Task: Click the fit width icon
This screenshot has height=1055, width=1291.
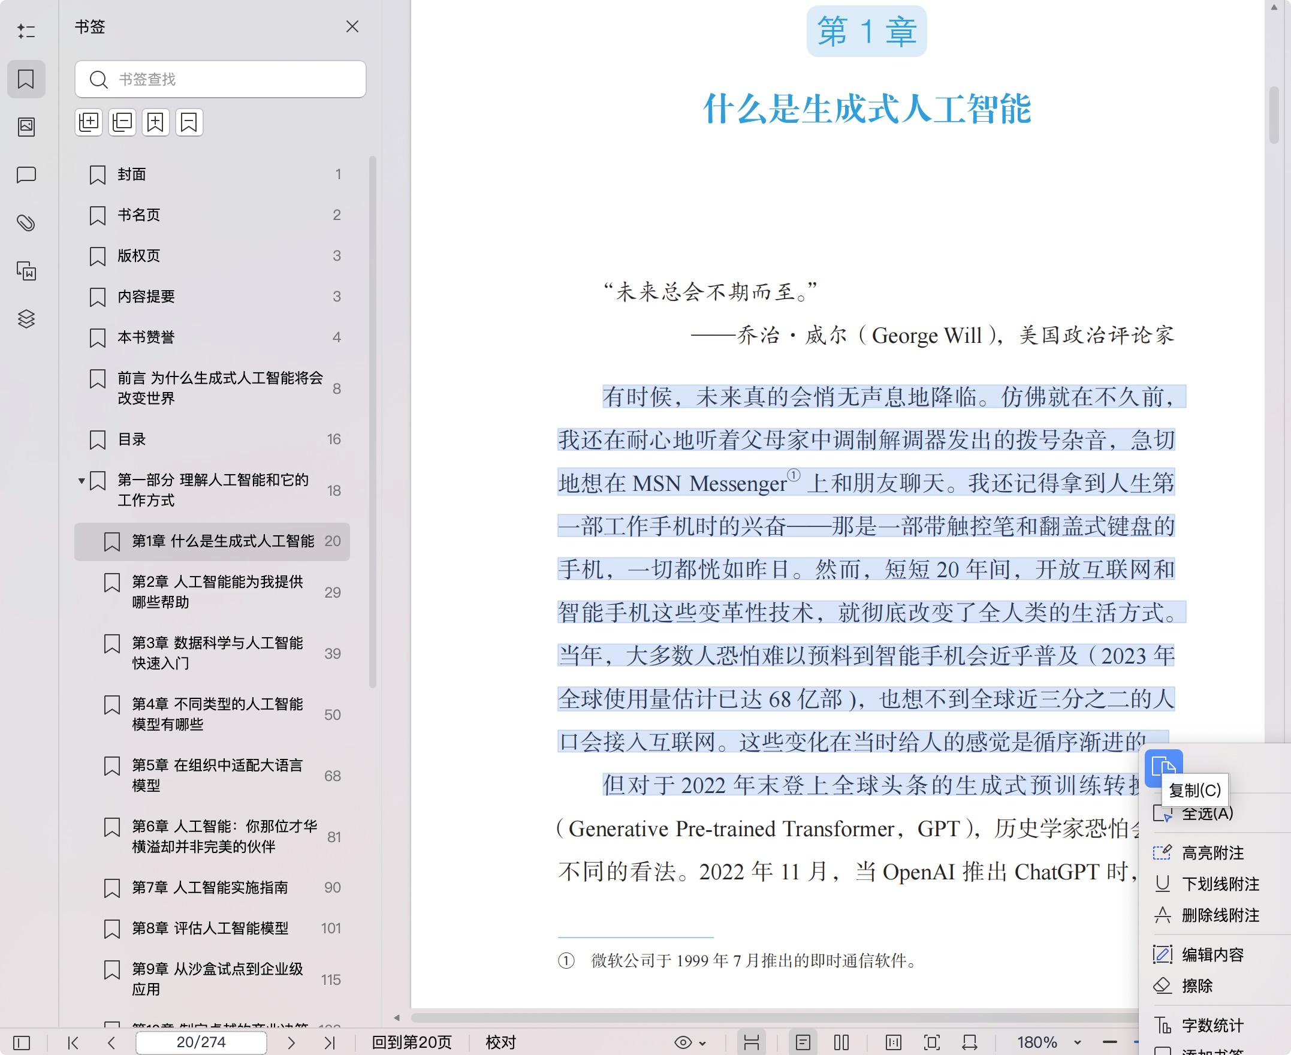Action: pyautogui.click(x=970, y=1043)
